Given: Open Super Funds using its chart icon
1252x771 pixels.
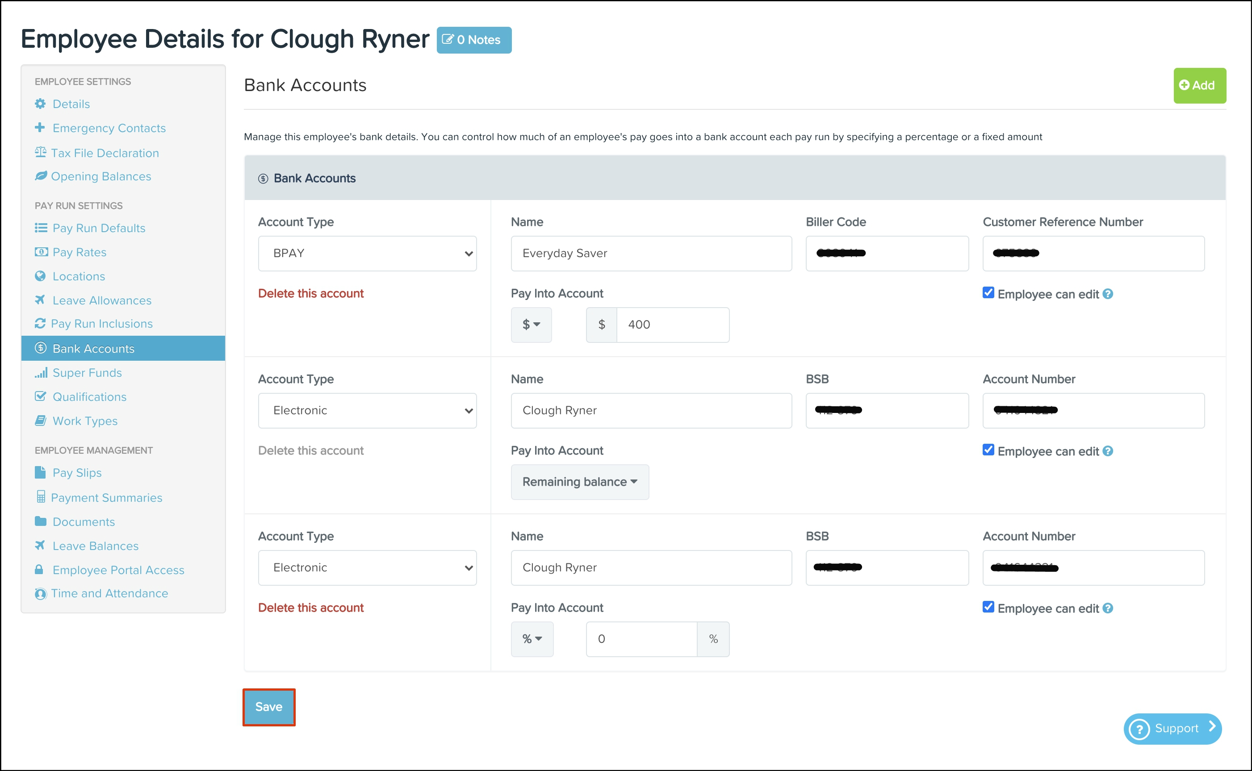Looking at the screenshot, I should [42, 372].
